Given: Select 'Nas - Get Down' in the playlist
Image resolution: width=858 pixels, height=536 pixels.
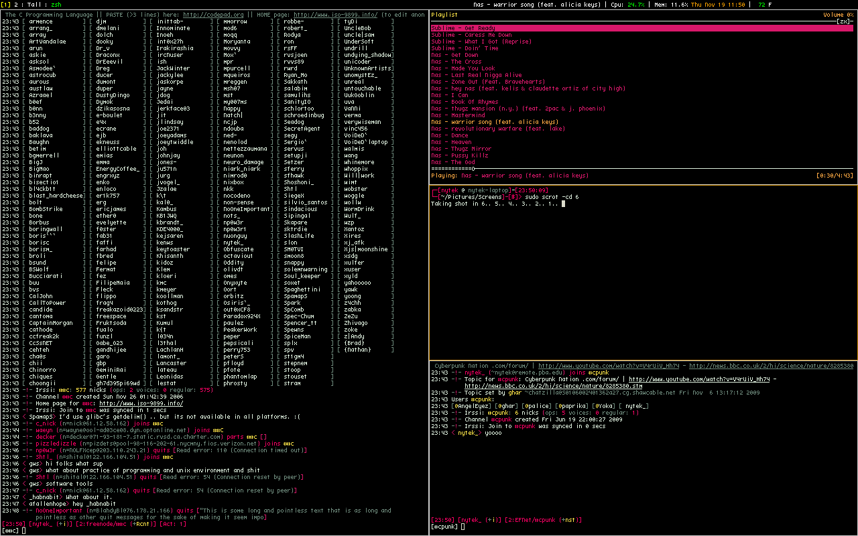Looking at the screenshot, I should point(454,55).
